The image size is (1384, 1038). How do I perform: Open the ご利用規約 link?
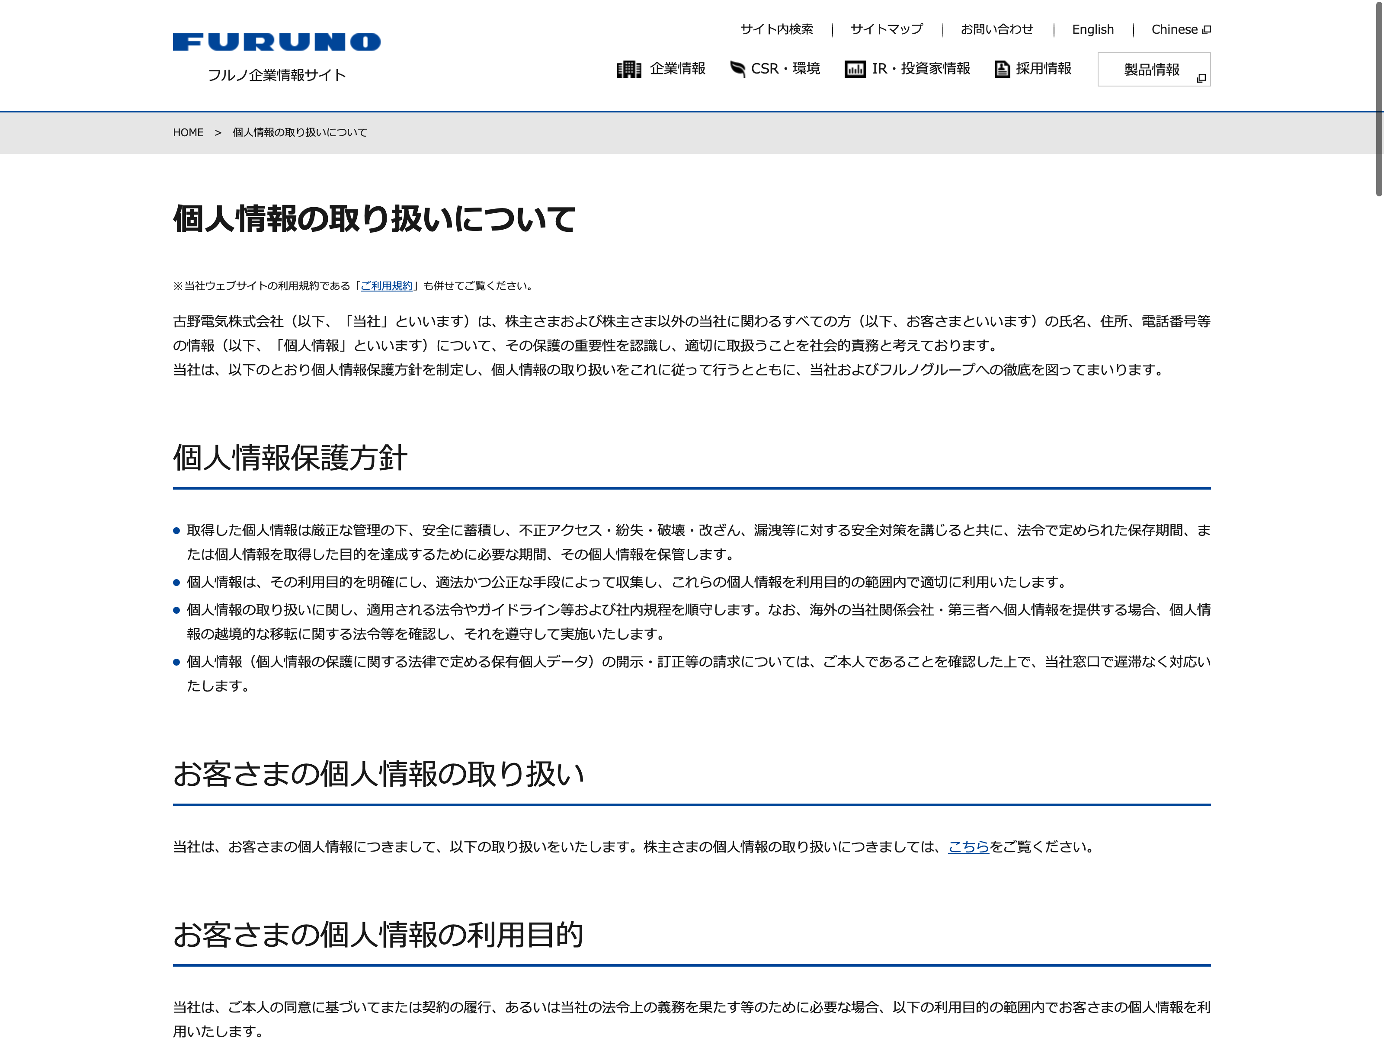(x=387, y=286)
